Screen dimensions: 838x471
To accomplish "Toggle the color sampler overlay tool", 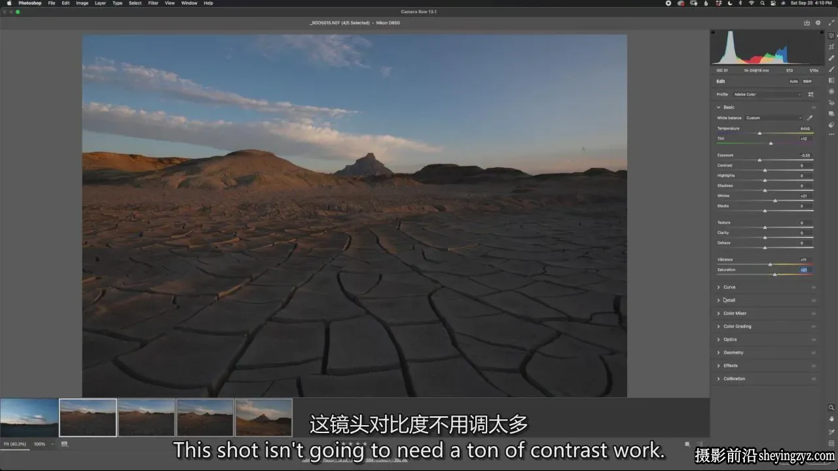I will 831,431.
